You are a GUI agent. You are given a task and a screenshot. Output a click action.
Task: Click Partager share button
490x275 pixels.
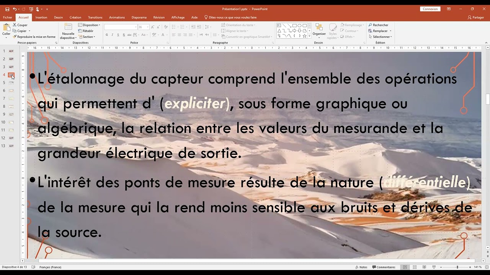476,17
